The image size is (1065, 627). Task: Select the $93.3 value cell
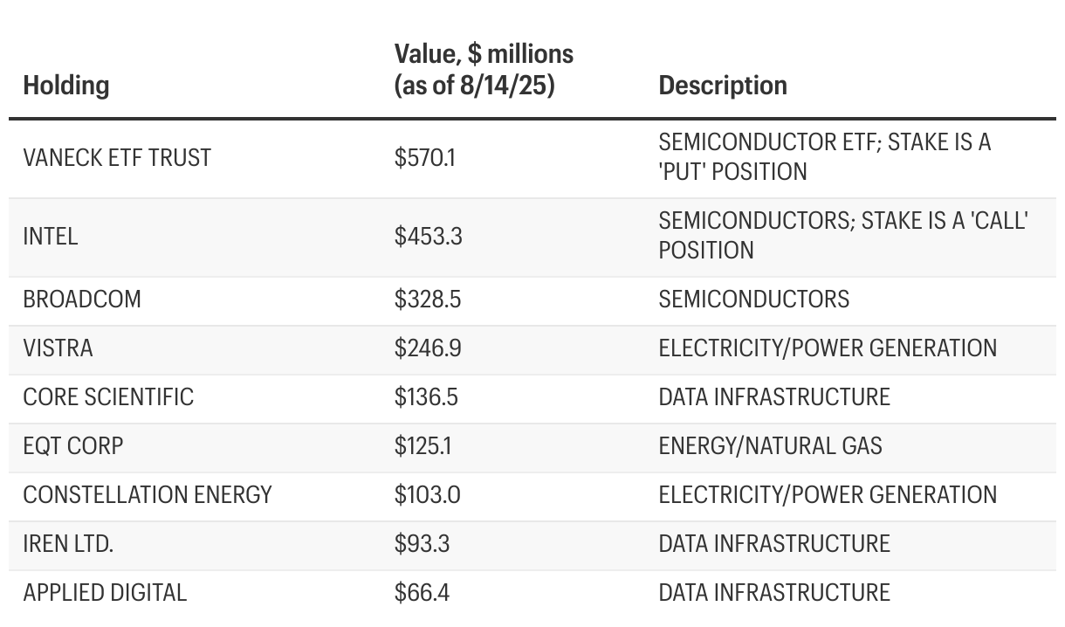point(422,544)
